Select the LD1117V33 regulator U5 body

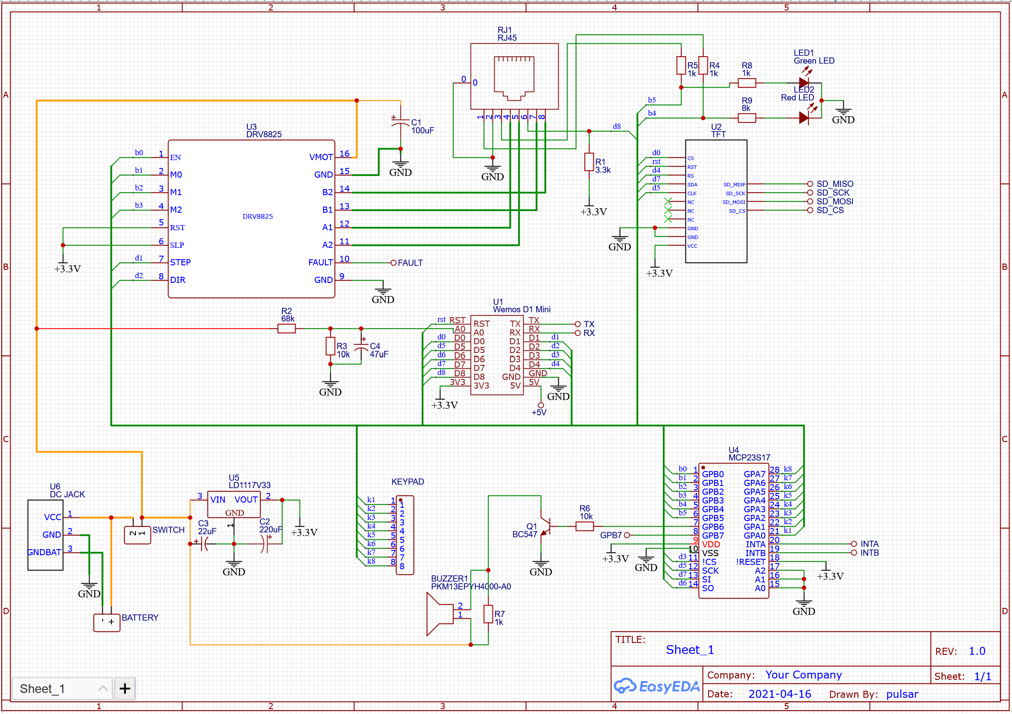[234, 504]
